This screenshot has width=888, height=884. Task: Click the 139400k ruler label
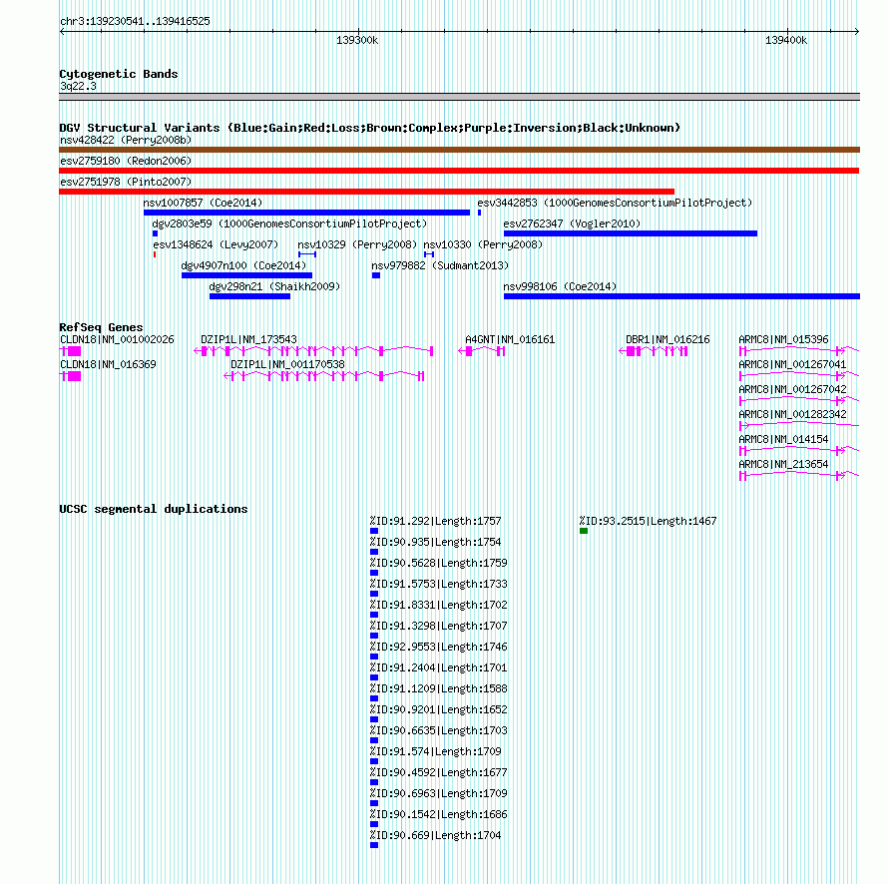pos(786,40)
